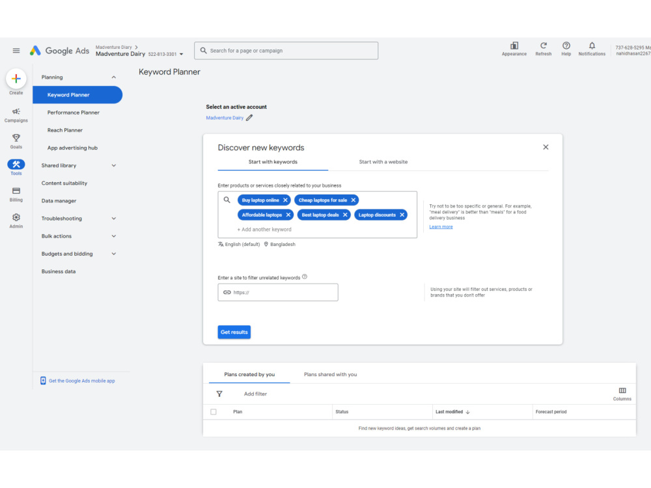The height and width of the screenshot is (488, 651).
Task: Close the Discover new keywords panel
Action: point(546,147)
